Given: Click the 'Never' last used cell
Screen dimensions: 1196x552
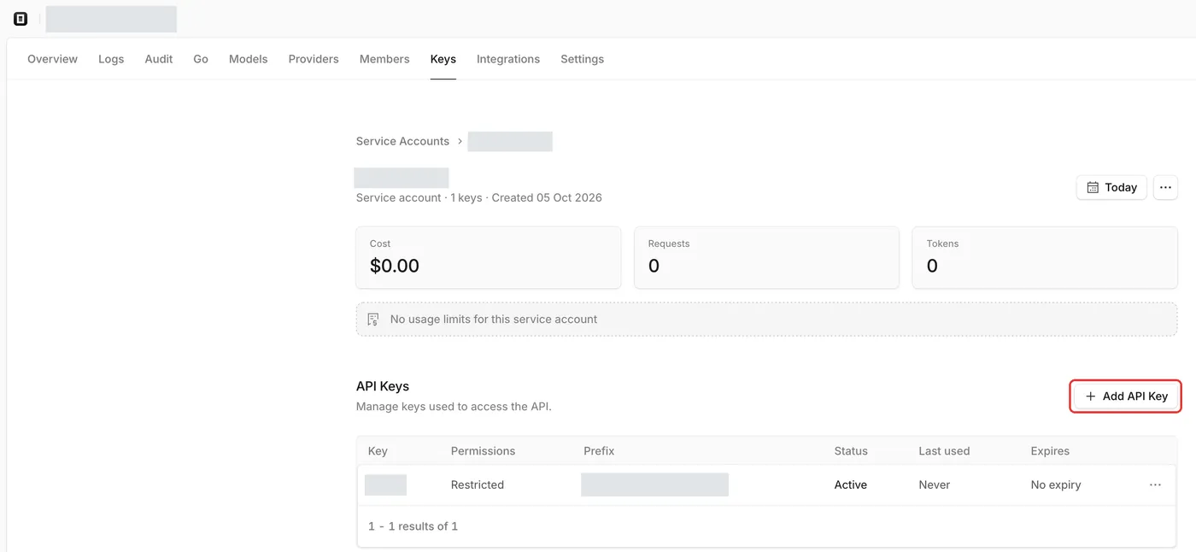Looking at the screenshot, I should tap(935, 484).
